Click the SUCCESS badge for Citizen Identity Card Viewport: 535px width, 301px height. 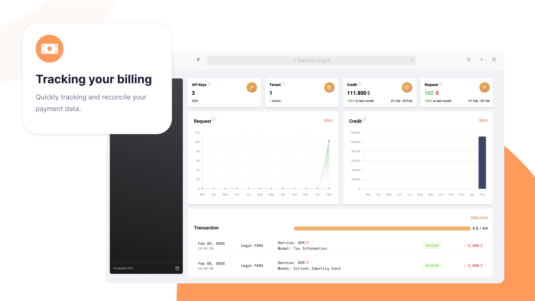pos(432,266)
